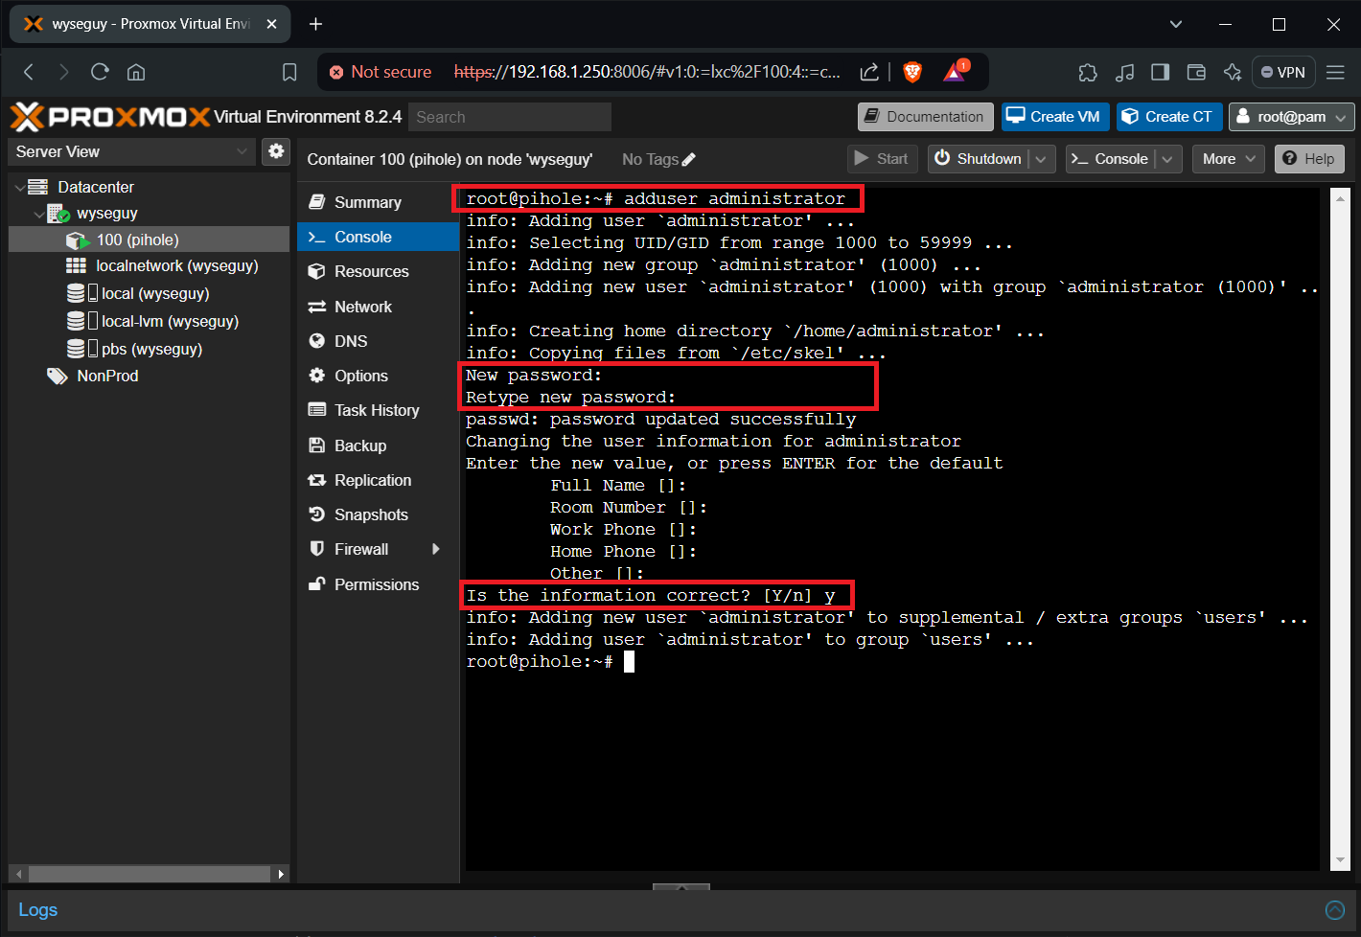Image resolution: width=1361 pixels, height=937 pixels.
Task: Reload the browser page
Action: pyautogui.click(x=100, y=72)
